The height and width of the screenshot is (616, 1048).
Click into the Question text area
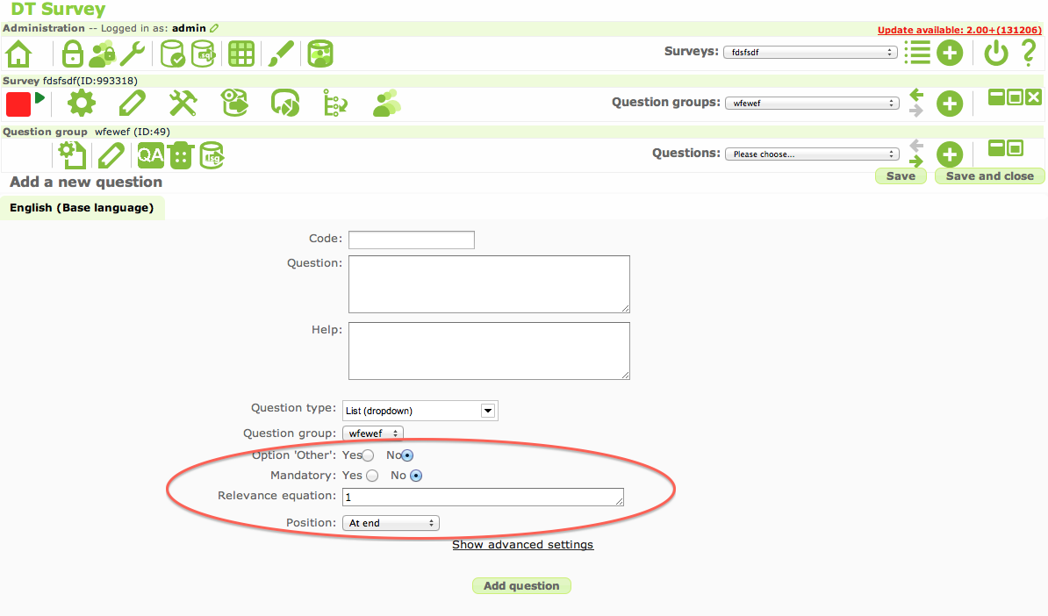(489, 284)
